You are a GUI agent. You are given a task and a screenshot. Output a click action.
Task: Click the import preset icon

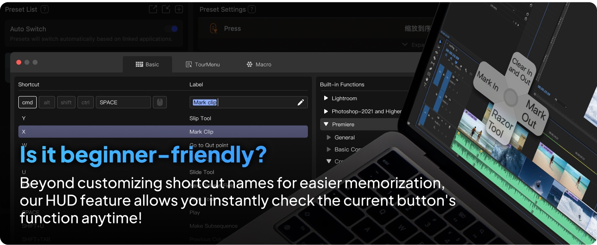166,9
